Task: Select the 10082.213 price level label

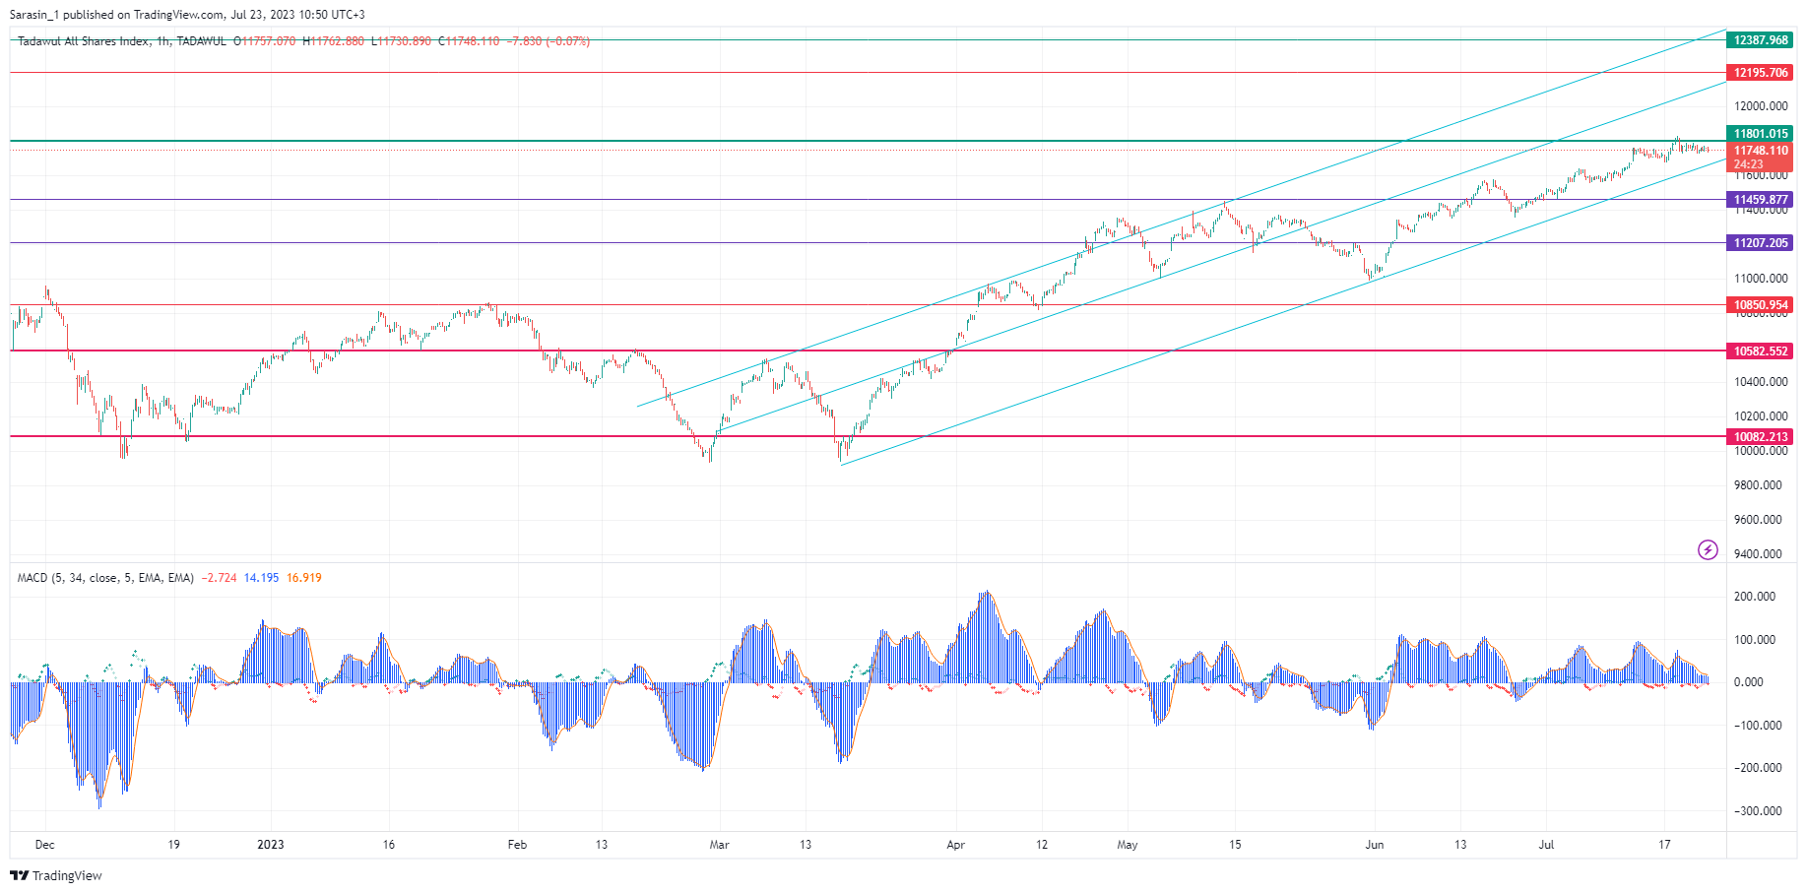Action: pyautogui.click(x=1760, y=437)
